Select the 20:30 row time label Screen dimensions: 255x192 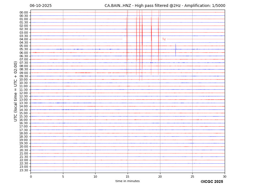tap(24, 150)
